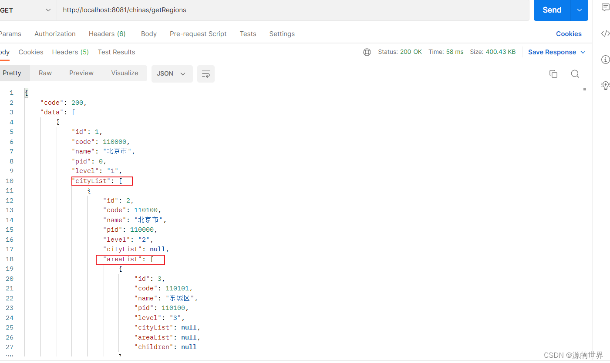610x363 pixels.
Task: Click line number 10 in gutter
Action: [10, 181]
